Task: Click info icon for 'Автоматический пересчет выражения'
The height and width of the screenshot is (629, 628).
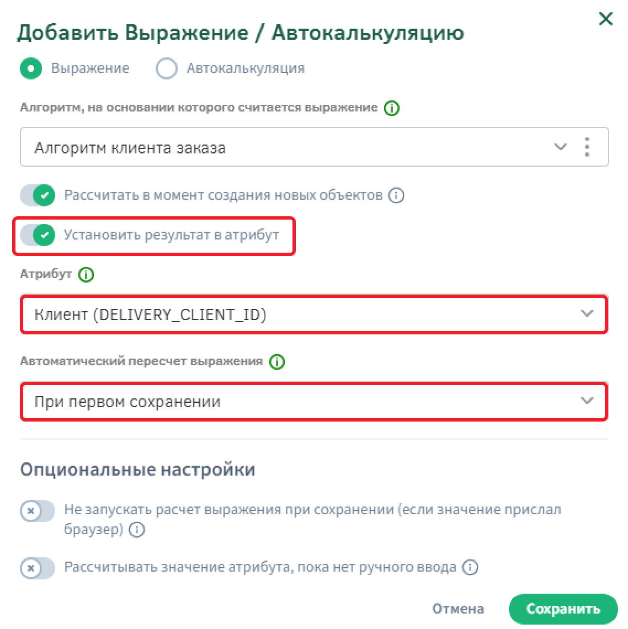Action: [x=277, y=362]
